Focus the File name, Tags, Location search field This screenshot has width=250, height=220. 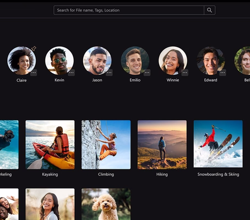point(129,10)
